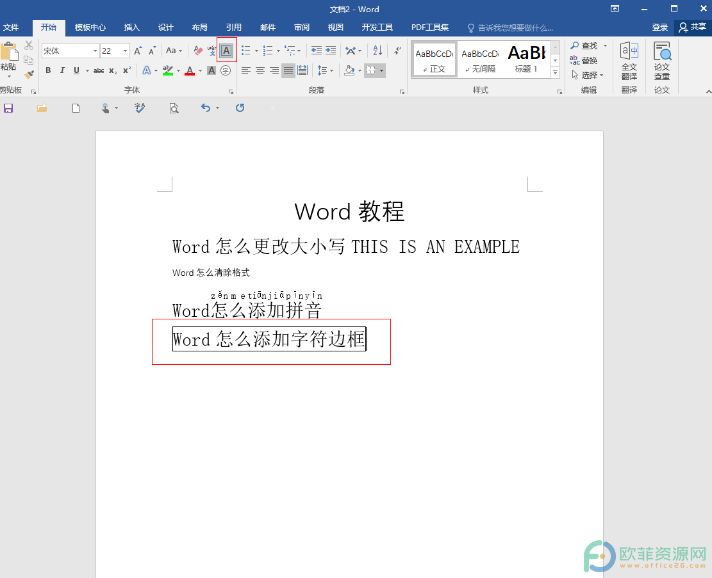Click 论文查重 paper check button
This screenshot has height=578, width=712.
661,61
